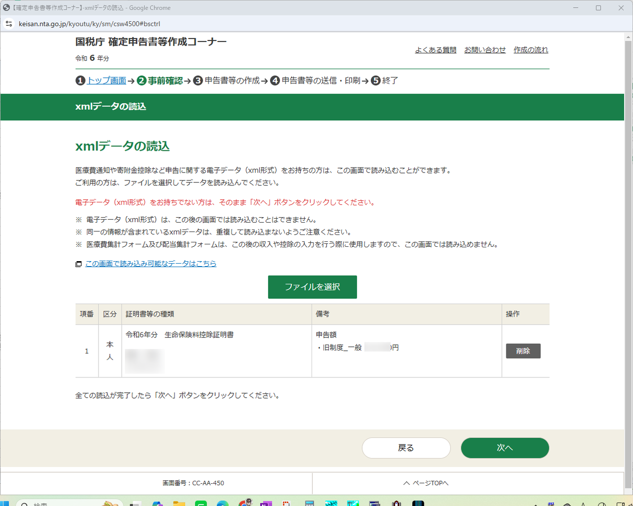633x506 pixels.
Task: Click the 戻る button
Action: click(x=406, y=448)
